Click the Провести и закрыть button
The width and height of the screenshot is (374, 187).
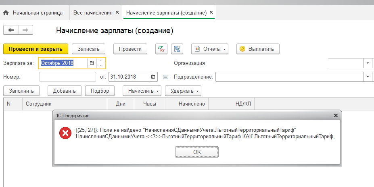(x=36, y=49)
